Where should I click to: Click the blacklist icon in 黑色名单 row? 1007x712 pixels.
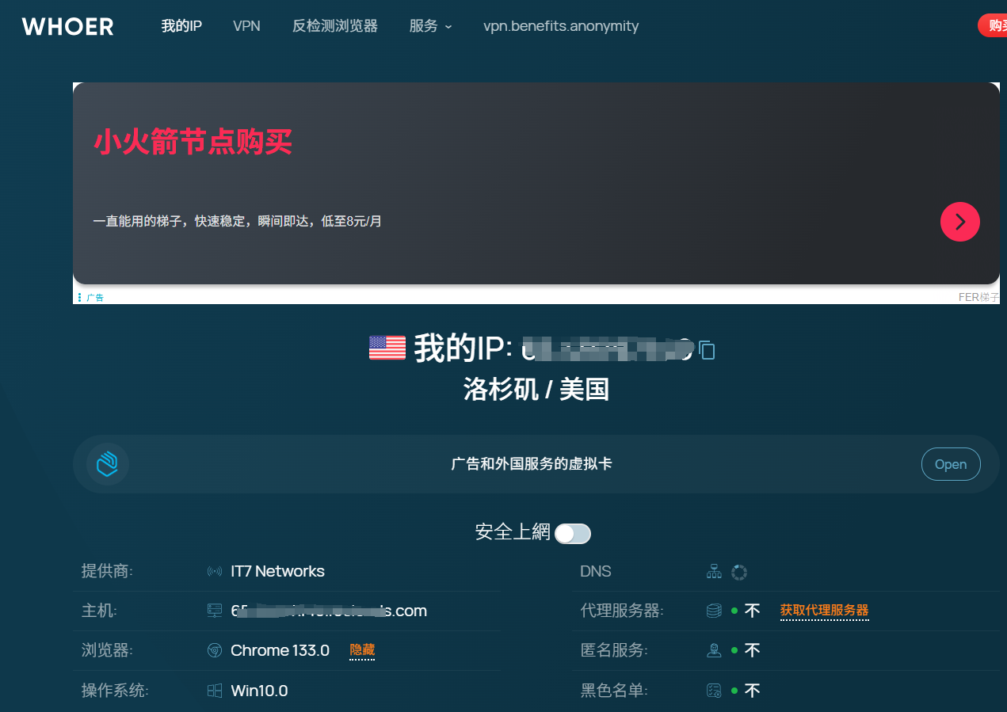(x=714, y=691)
